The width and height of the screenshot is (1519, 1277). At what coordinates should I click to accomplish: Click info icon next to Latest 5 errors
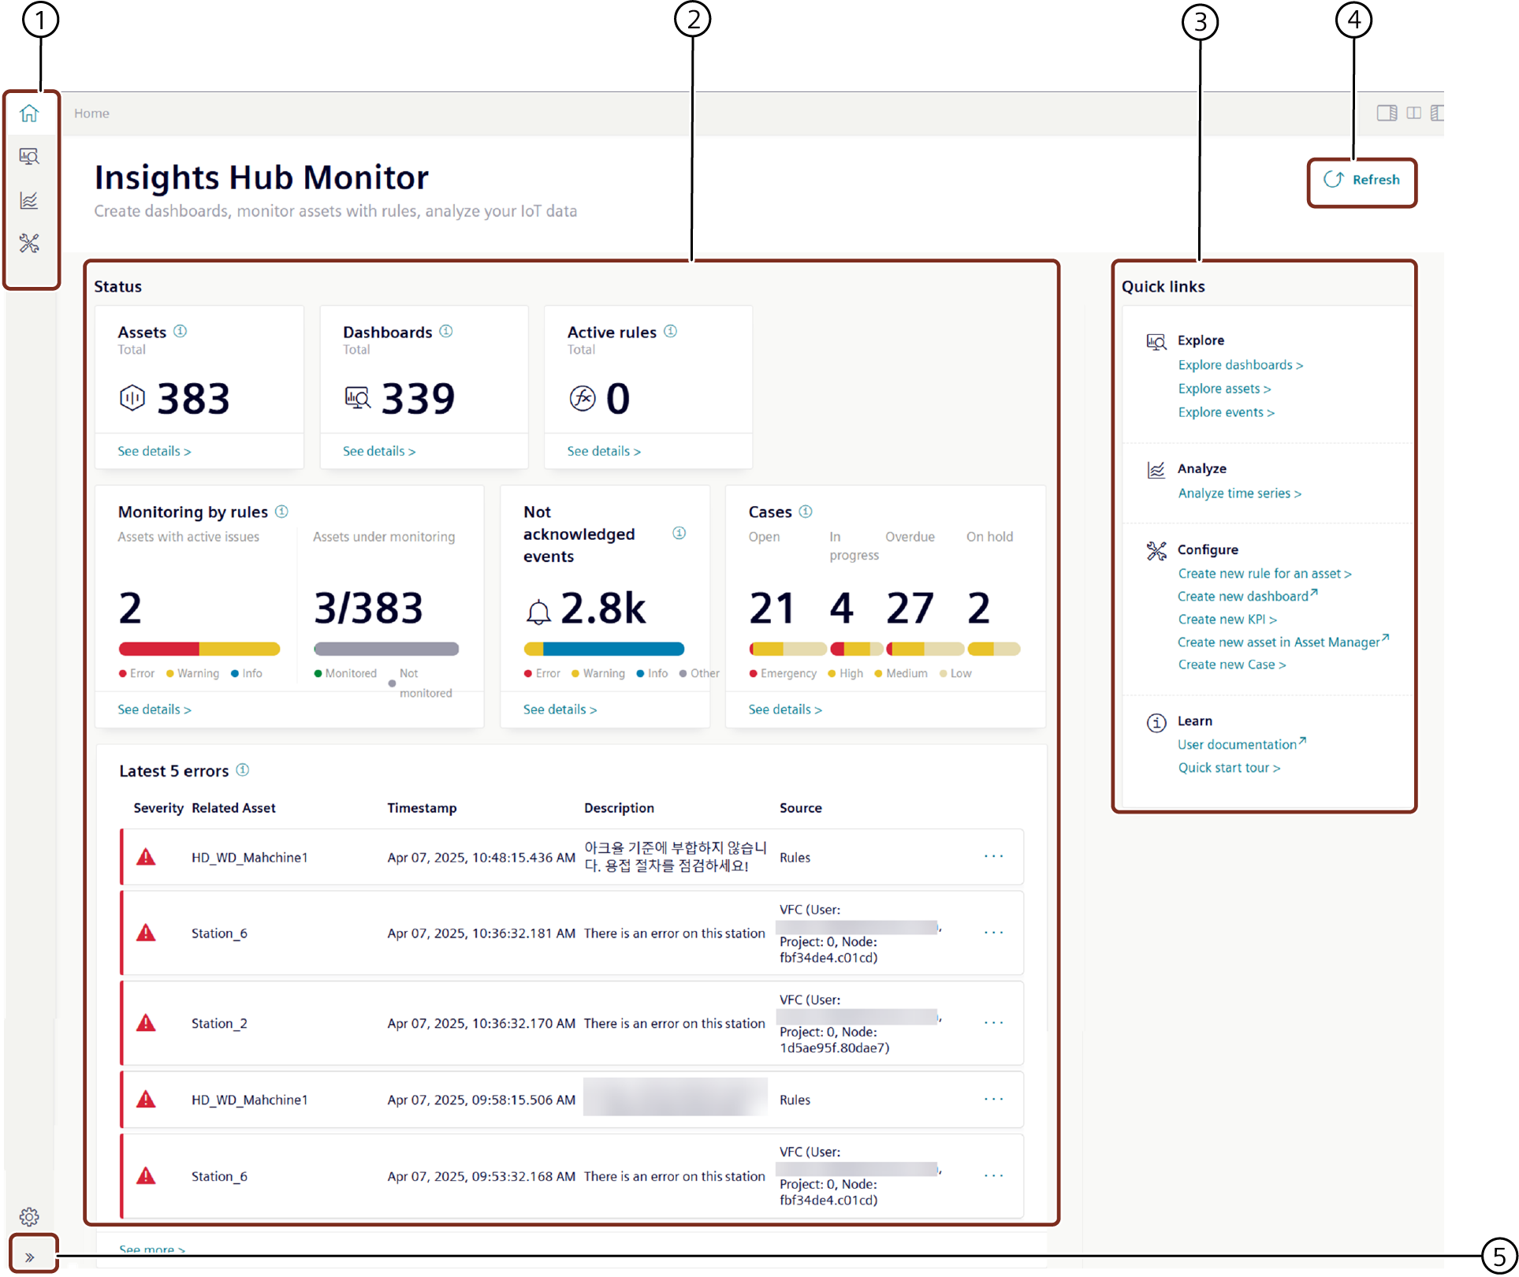pyautogui.click(x=243, y=770)
